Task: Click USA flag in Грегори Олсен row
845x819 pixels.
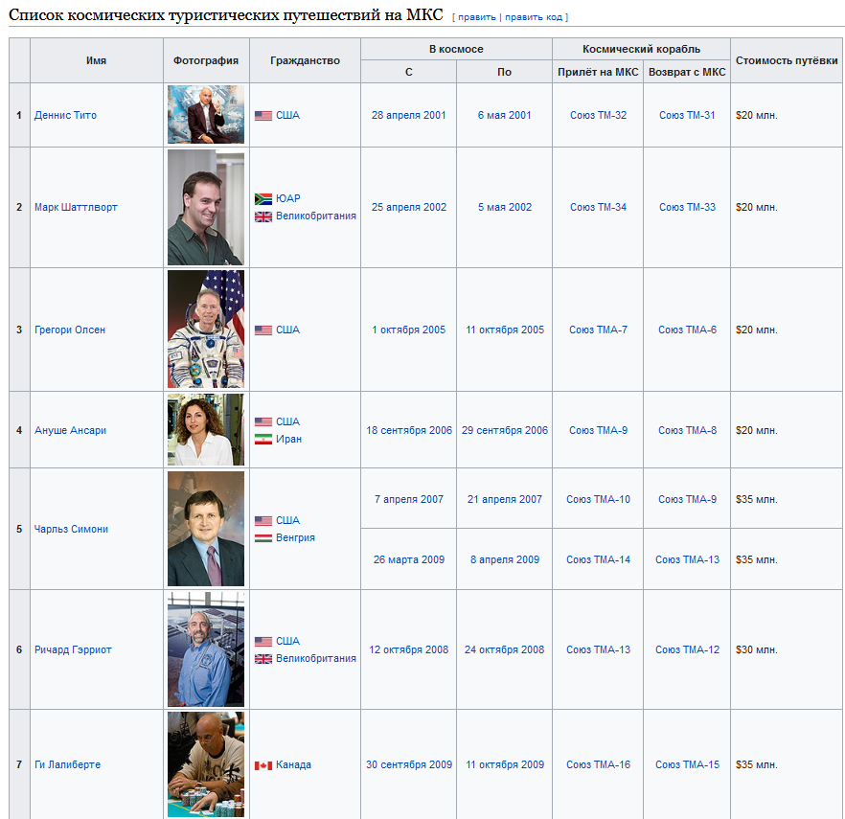Action: pyautogui.click(x=263, y=330)
